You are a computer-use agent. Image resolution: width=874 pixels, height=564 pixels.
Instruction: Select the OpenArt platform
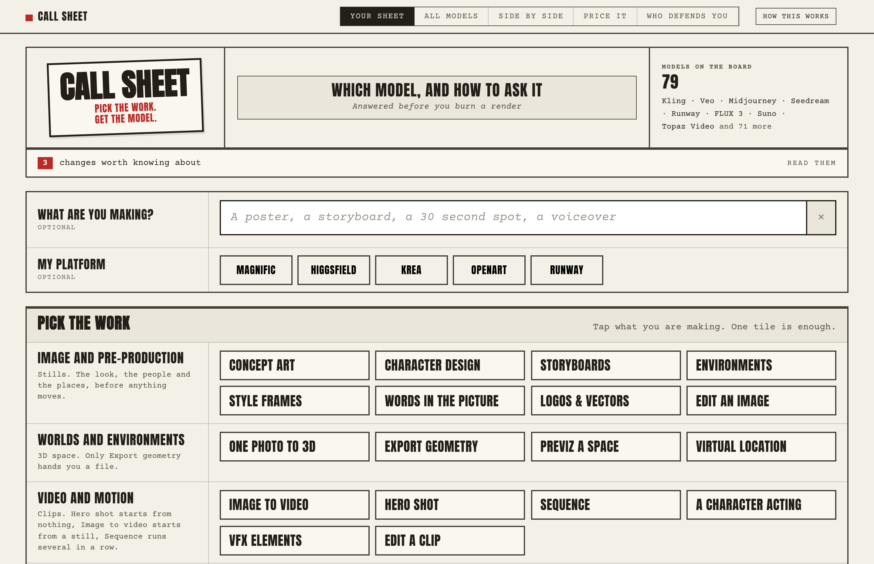[x=489, y=270]
